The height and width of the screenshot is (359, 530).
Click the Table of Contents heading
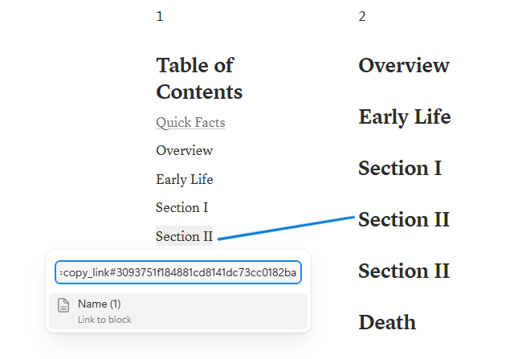pos(199,79)
